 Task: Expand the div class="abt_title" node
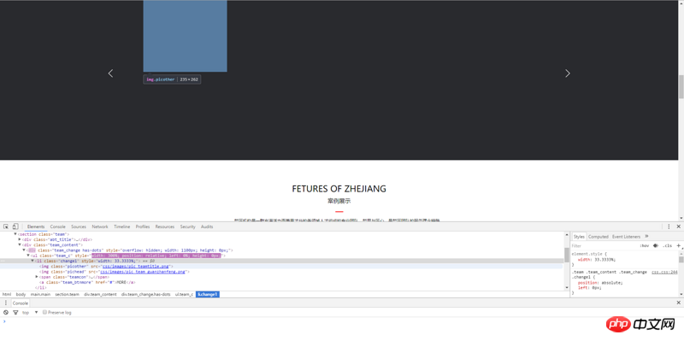(x=20, y=239)
